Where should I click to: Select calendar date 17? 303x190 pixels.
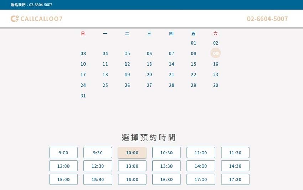83,75
